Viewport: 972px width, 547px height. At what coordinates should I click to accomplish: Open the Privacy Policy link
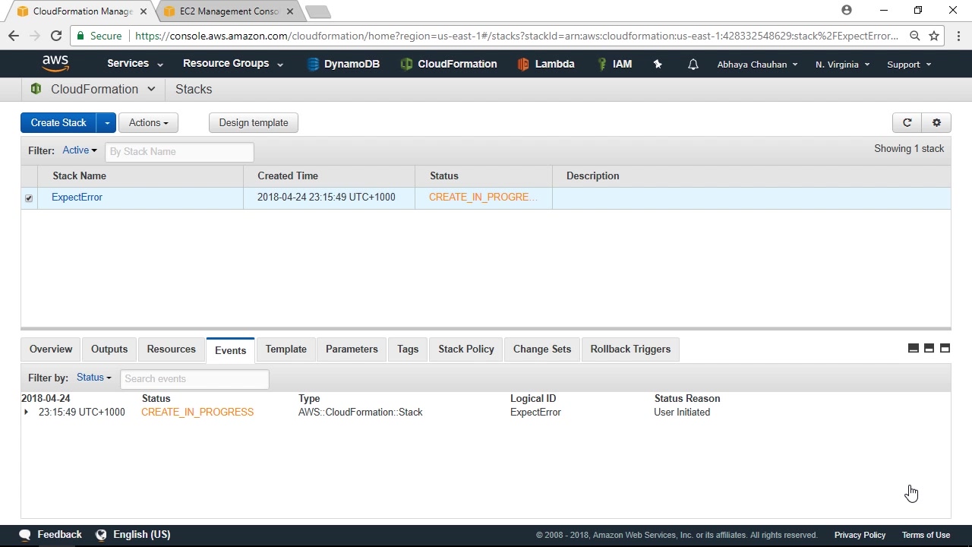tap(860, 535)
